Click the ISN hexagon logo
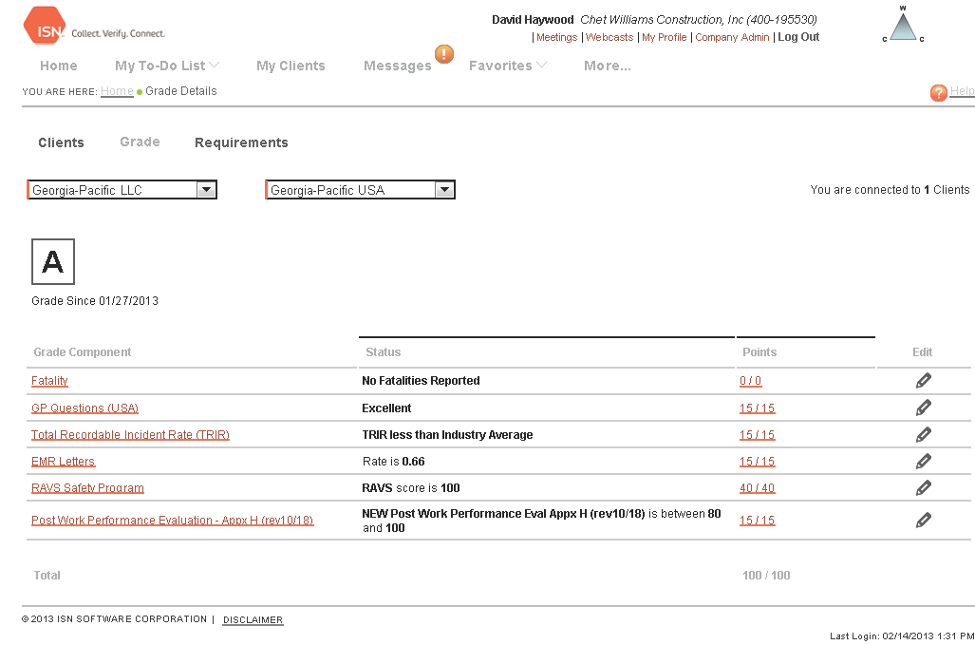This screenshot has width=975, height=645. (x=45, y=27)
